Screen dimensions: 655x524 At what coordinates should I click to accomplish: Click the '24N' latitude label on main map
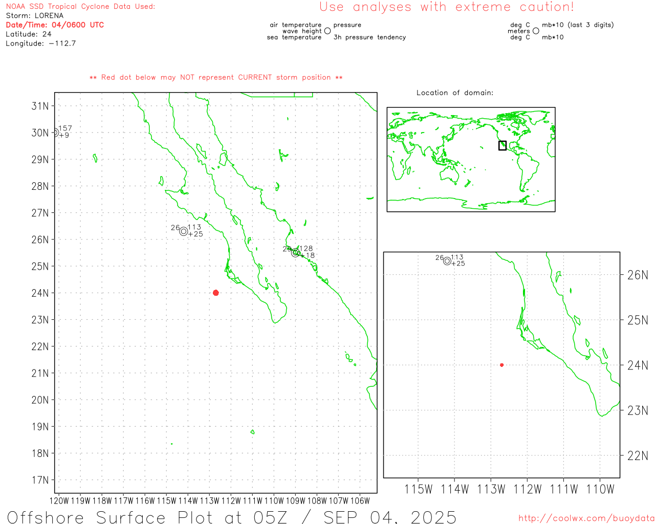(x=40, y=293)
